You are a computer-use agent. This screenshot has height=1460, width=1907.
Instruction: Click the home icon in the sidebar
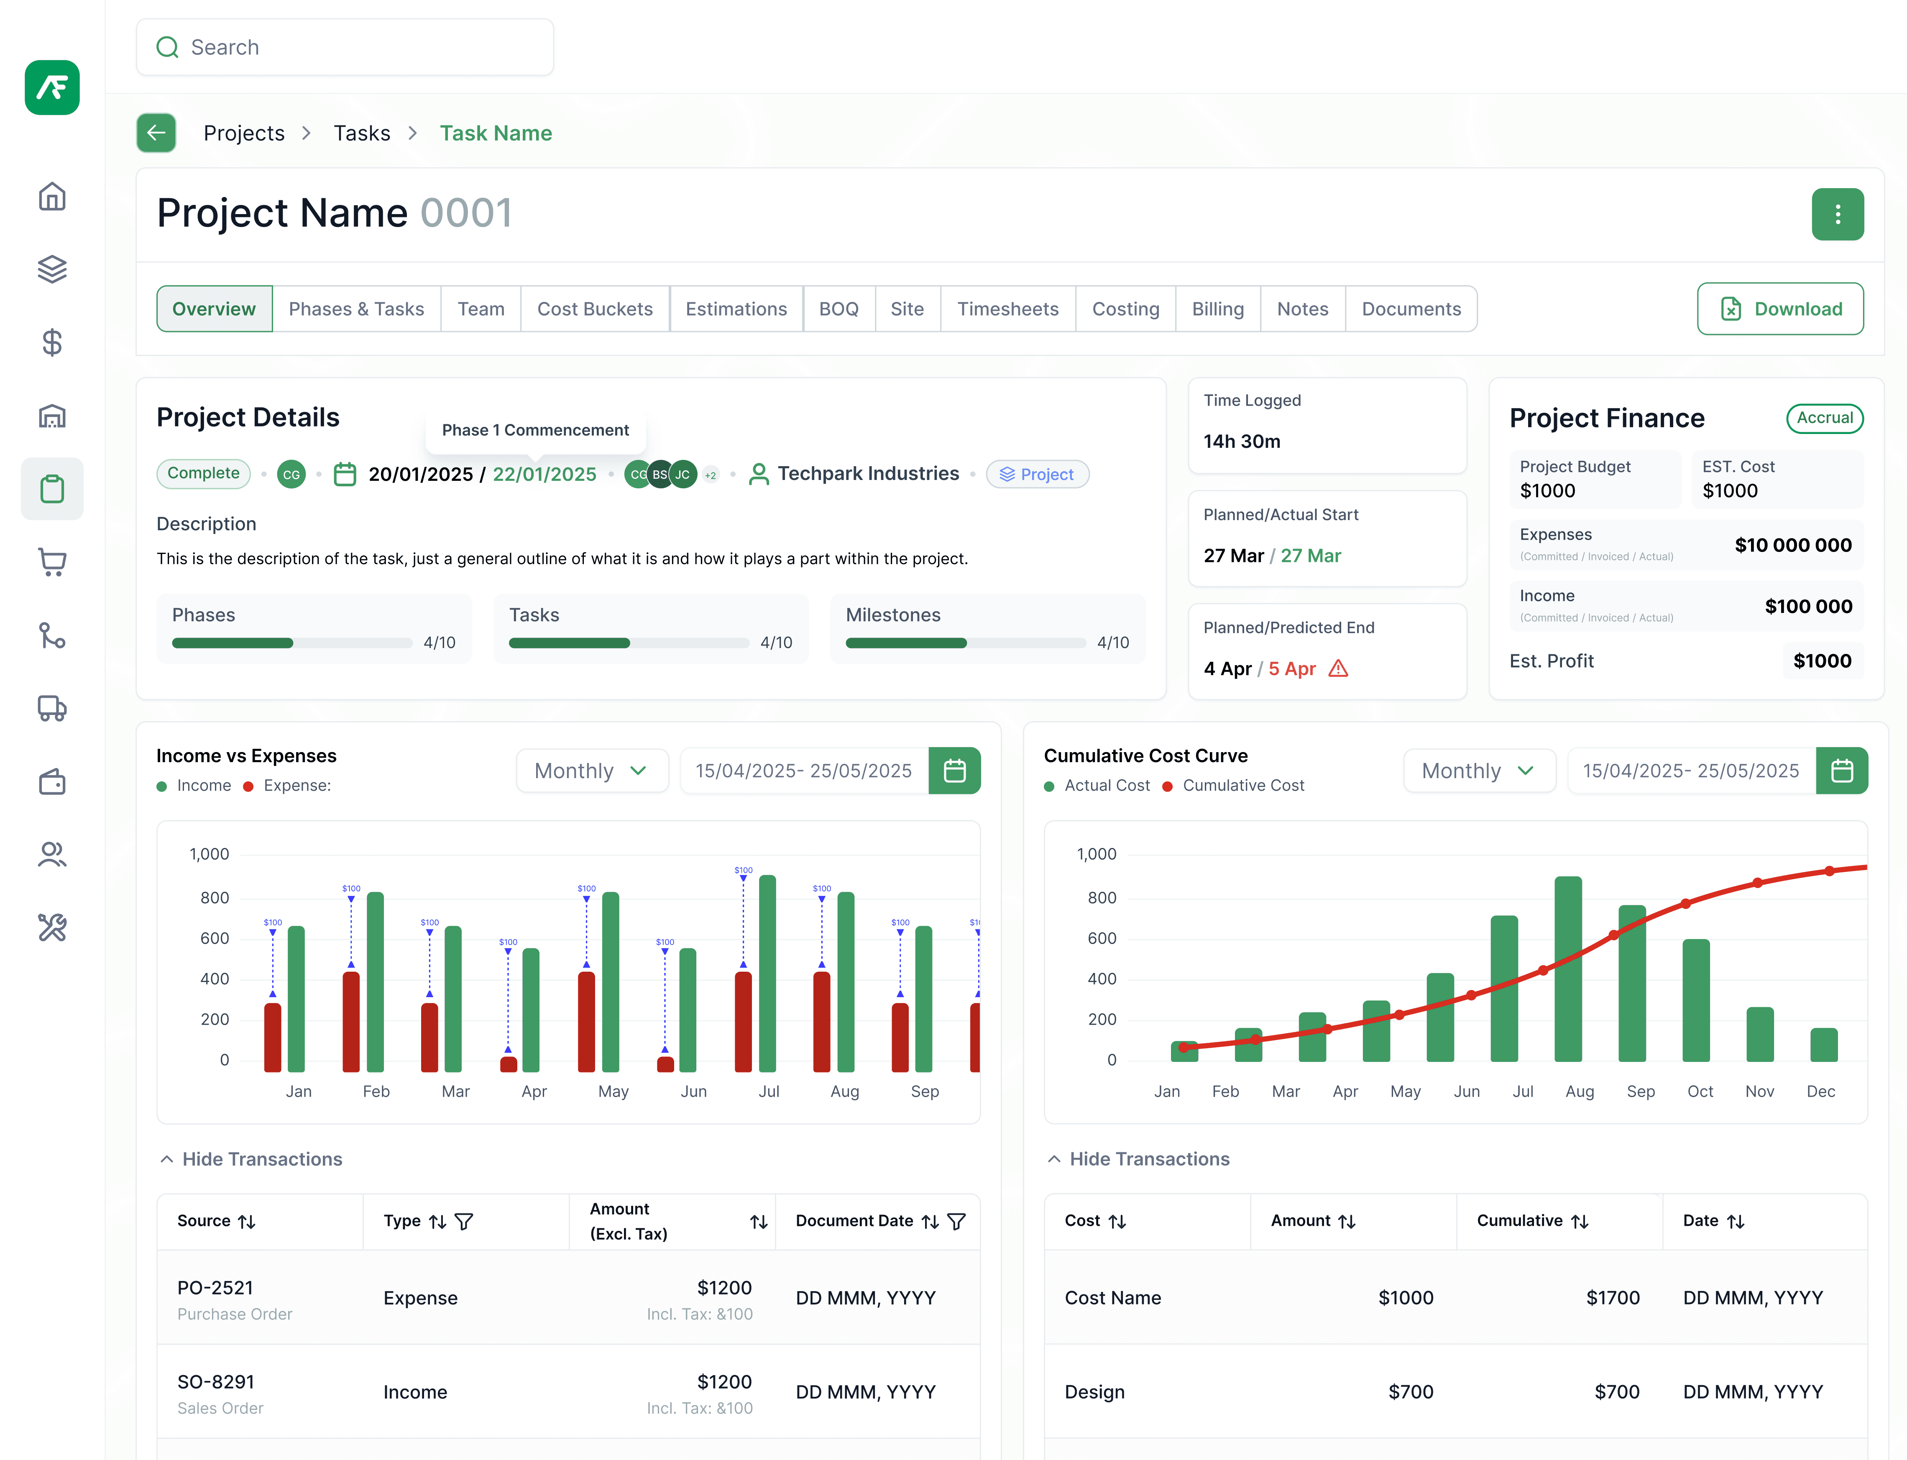(x=52, y=197)
